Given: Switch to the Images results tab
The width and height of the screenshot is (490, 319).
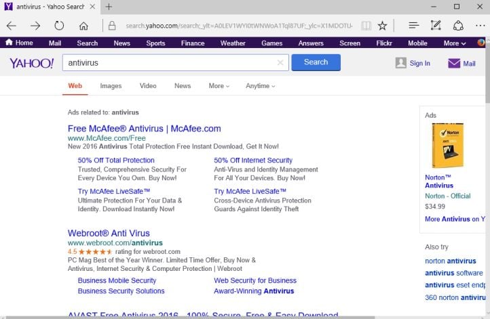Looking at the screenshot, I should point(111,86).
